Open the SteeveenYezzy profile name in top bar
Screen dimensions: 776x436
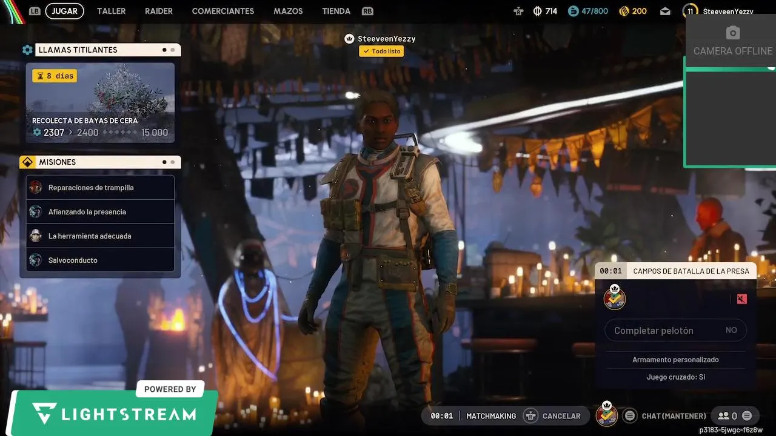click(x=728, y=11)
